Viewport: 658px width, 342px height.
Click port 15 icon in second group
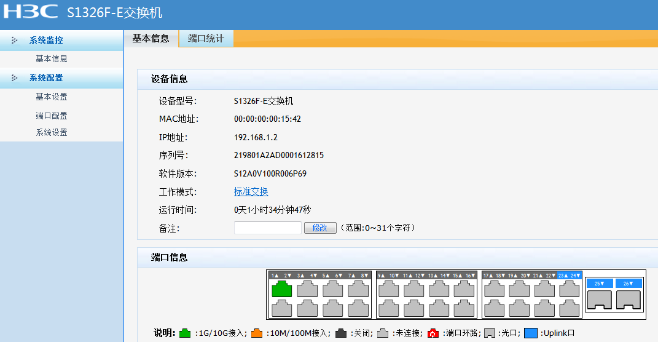click(x=464, y=288)
